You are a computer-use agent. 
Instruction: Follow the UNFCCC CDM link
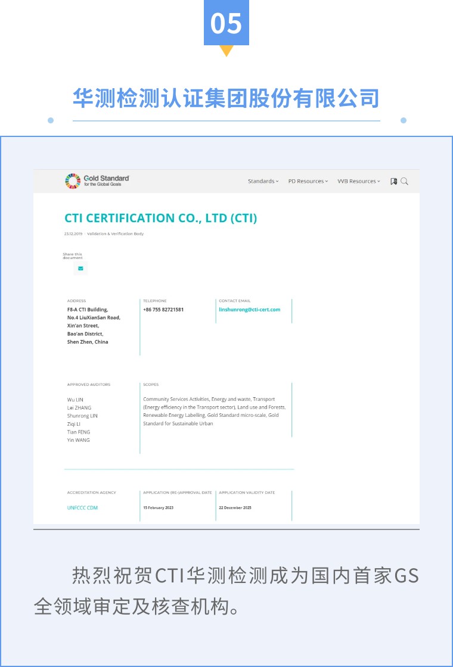coord(82,507)
